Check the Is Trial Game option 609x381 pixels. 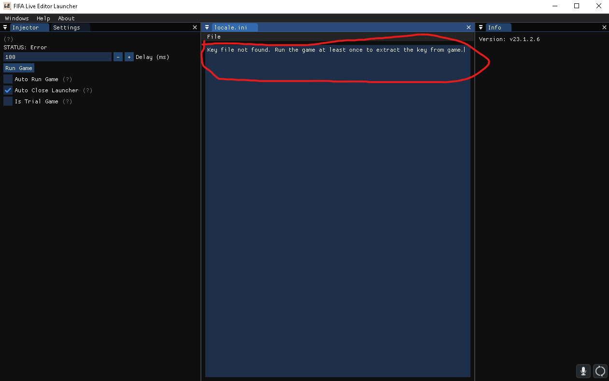[7, 101]
